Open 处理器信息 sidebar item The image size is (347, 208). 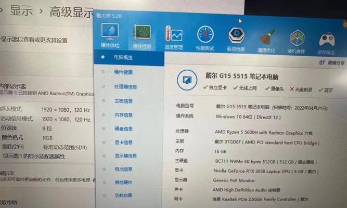[x=125, y=87]
